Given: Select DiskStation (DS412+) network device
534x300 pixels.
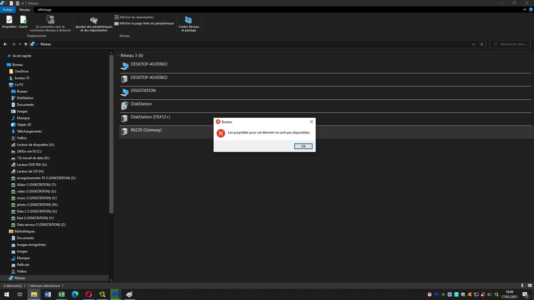Looking at the screenshot, I should pyautogui.click(x=150, y=117).
